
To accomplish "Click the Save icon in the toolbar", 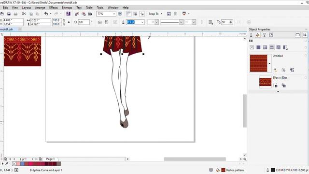I will tap(9, 14).
